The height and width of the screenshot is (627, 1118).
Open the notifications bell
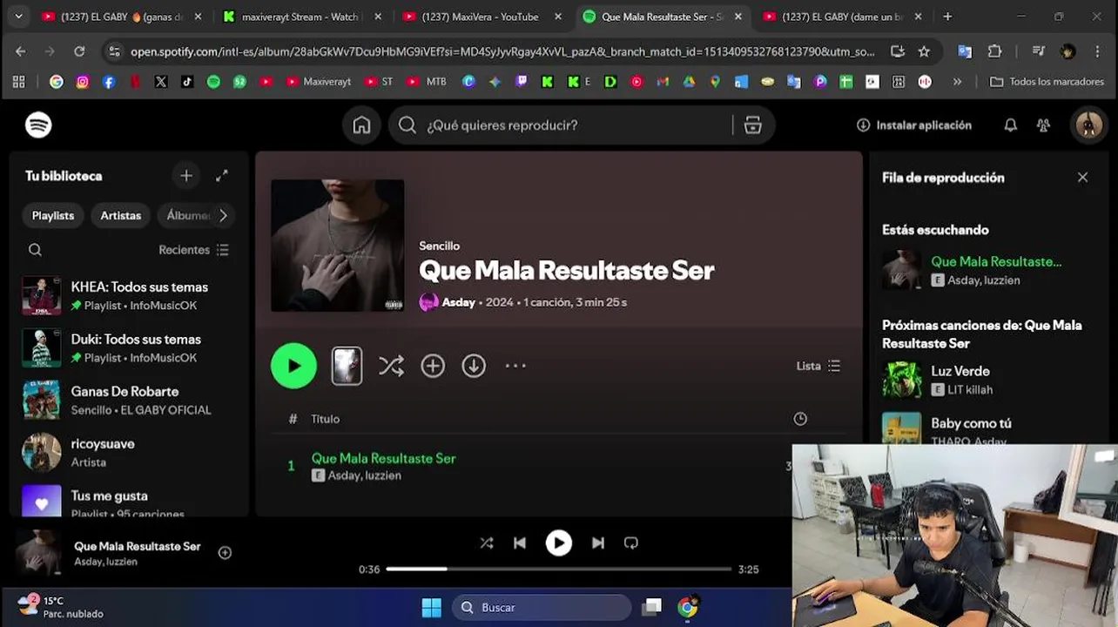[x=1010, y=125]
